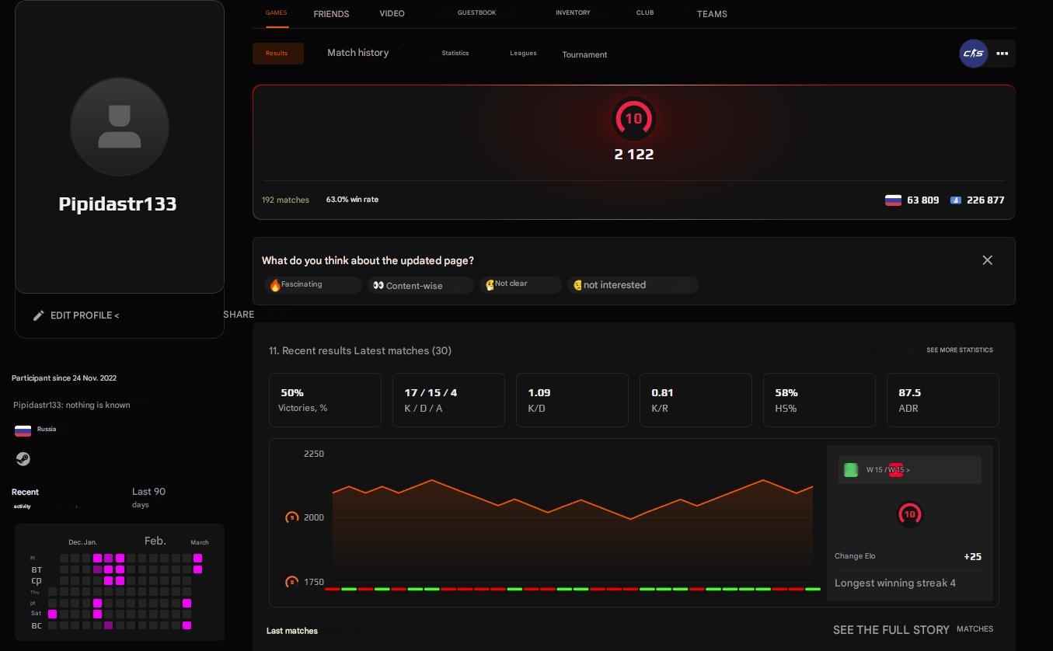The height and width of the screenshot is (651, 1053).
Task: Open the three-dot options menu top right
Action: (x=1002, y=54)
